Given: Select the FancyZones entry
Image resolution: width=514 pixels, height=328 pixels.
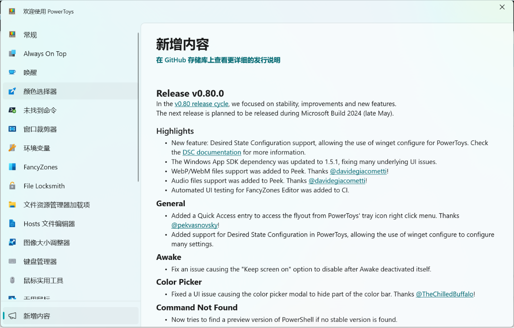Looking at the screenshot, I should [x=70, y=167].
